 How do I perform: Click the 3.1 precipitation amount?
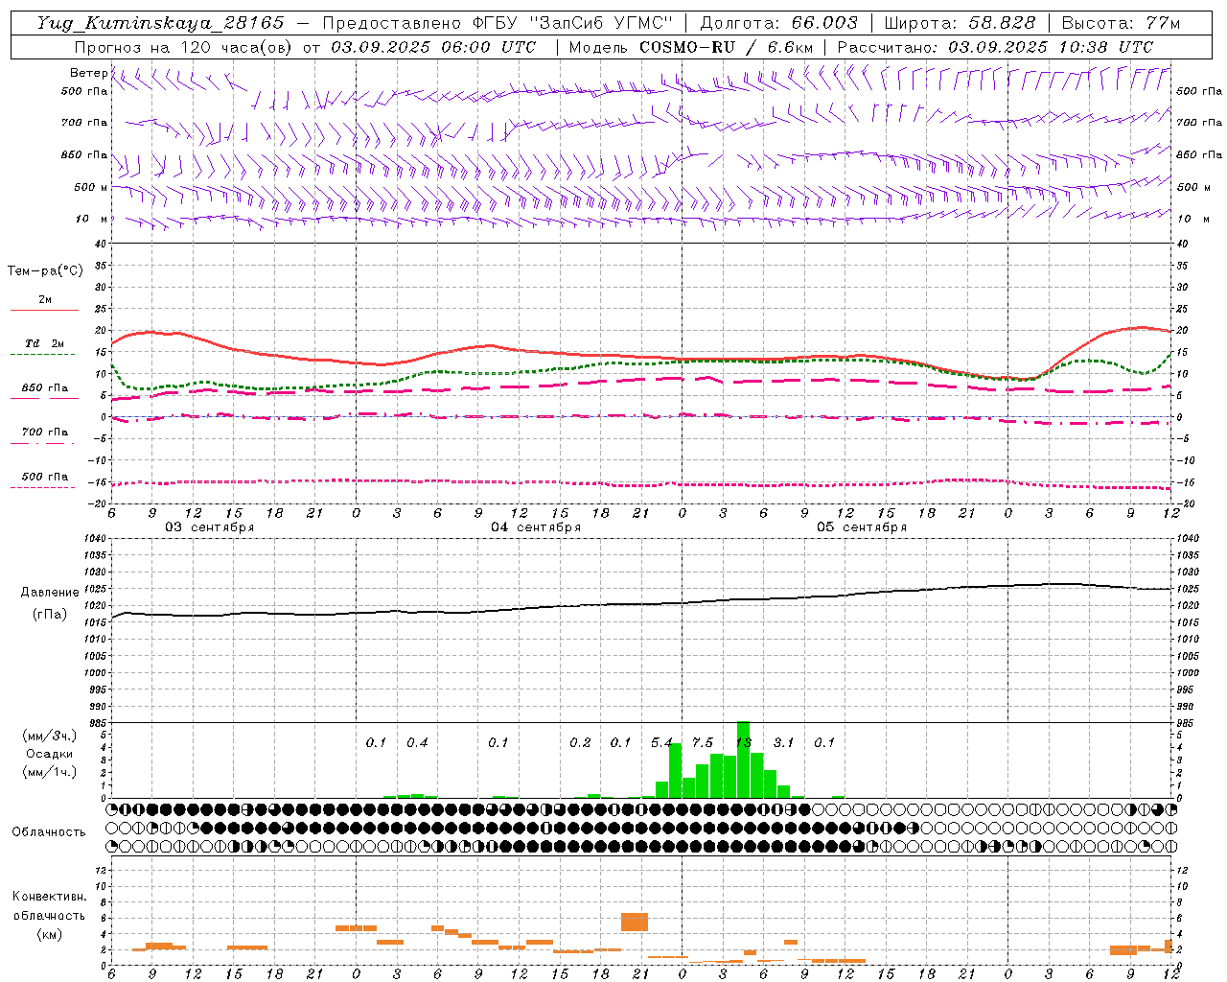point(784,742)
